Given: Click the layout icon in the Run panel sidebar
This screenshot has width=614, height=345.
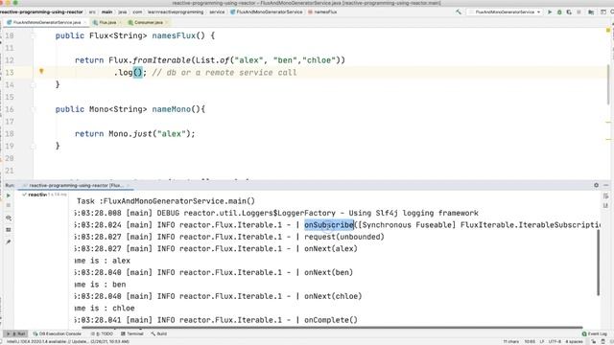Looking at the screenshot, I should coord(9,230).
